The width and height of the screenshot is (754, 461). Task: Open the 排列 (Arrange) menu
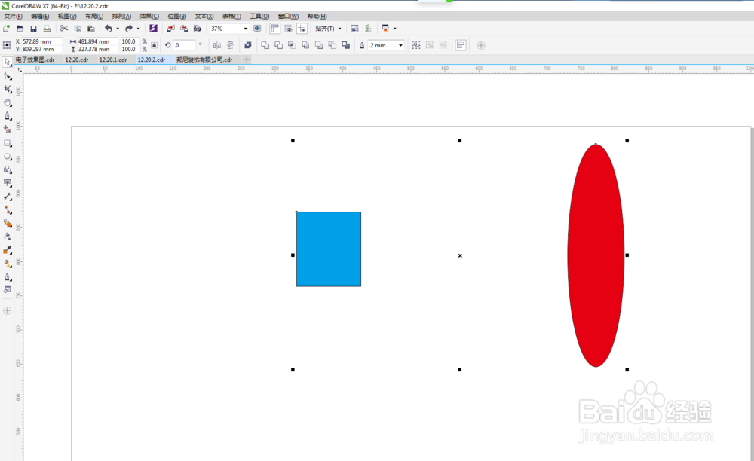[121, 17]
